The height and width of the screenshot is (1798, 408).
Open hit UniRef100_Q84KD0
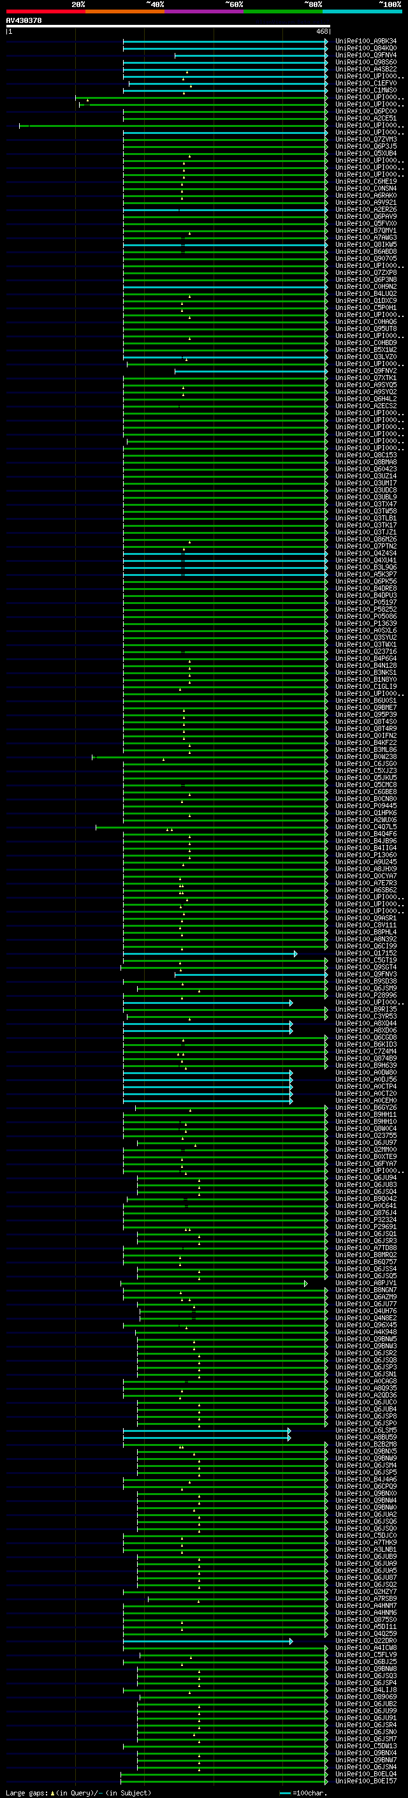366,48
